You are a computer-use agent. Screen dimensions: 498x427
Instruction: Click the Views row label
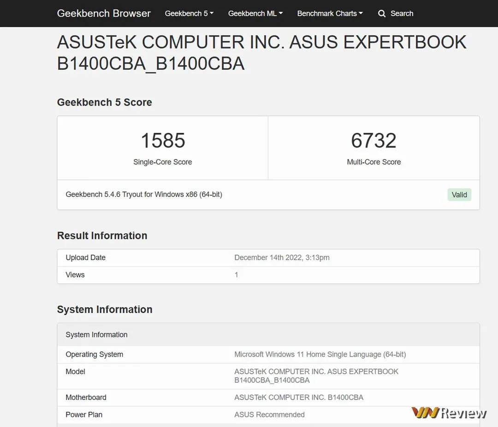pos(75,275)
